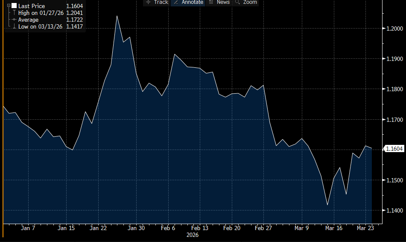406x242 pixels.
Task: Click the "Feb 27" date axis label
Action: click(263, 228)
